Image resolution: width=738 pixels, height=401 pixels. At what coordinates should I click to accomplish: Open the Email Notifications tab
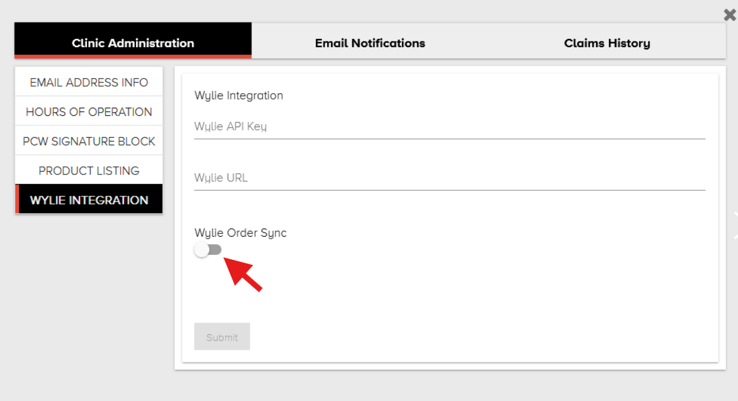click(x=370, y=43)
